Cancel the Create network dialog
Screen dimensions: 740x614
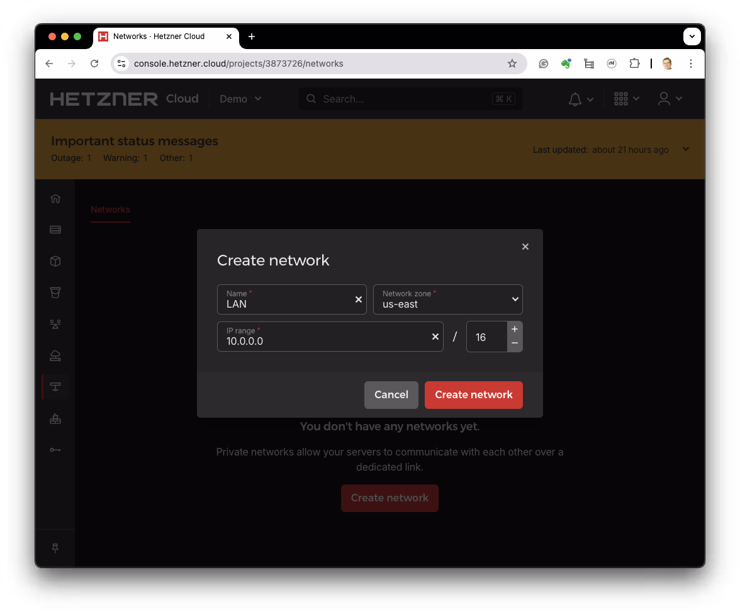(x=391, y=395)
